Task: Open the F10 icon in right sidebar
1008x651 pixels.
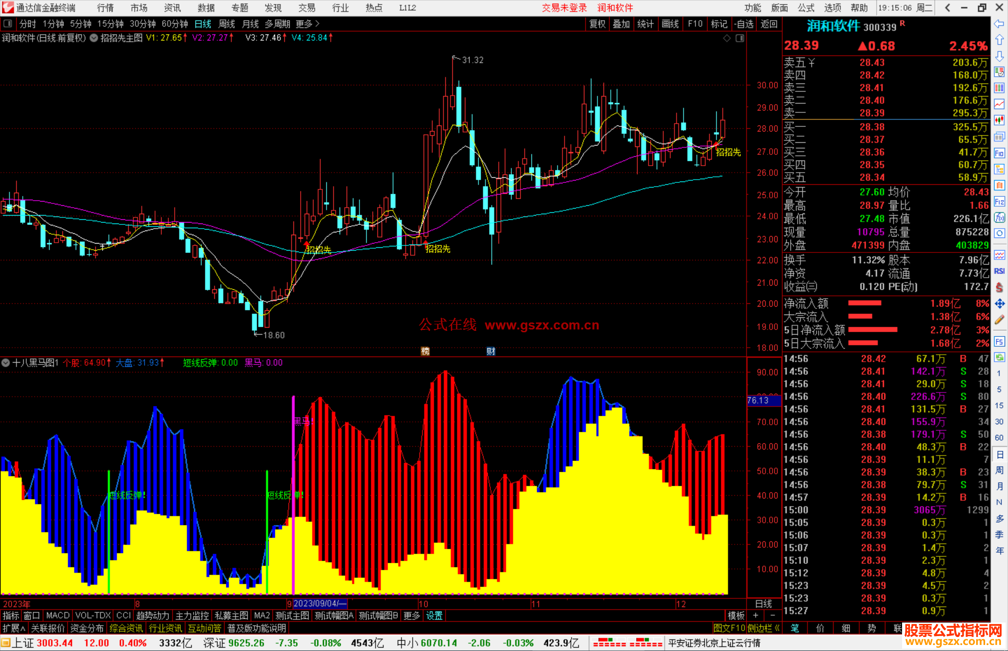Action: coord(999,153)
